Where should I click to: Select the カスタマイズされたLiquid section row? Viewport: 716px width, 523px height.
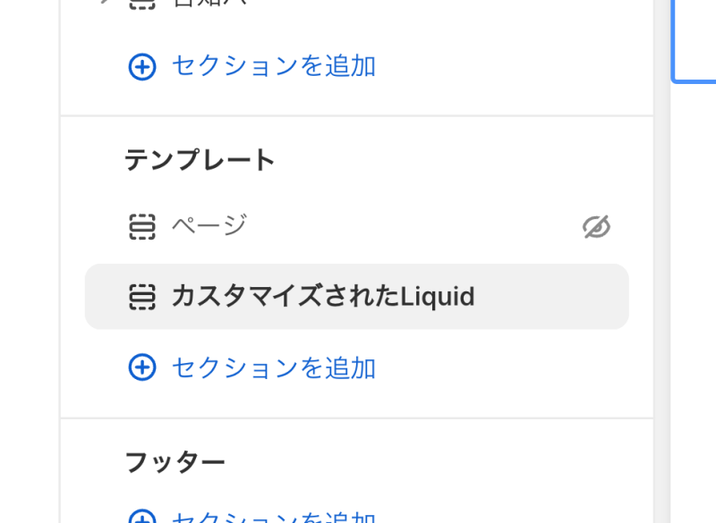tap(357, 297)
